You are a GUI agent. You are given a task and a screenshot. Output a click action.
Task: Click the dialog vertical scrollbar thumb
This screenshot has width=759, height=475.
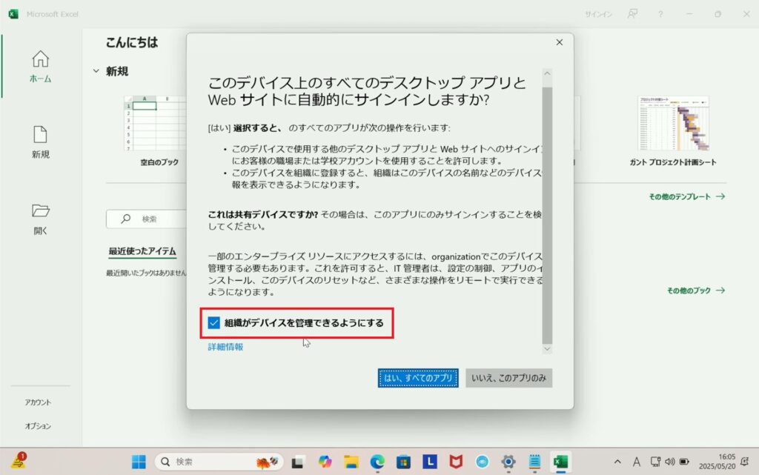547,215
